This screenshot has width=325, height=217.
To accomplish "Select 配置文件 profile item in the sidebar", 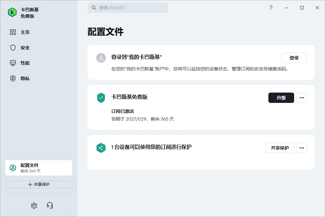I will point(39,168).
